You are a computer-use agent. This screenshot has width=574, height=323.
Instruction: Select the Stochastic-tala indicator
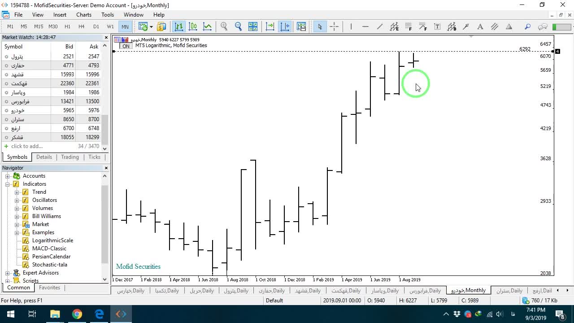pos(50,265)
